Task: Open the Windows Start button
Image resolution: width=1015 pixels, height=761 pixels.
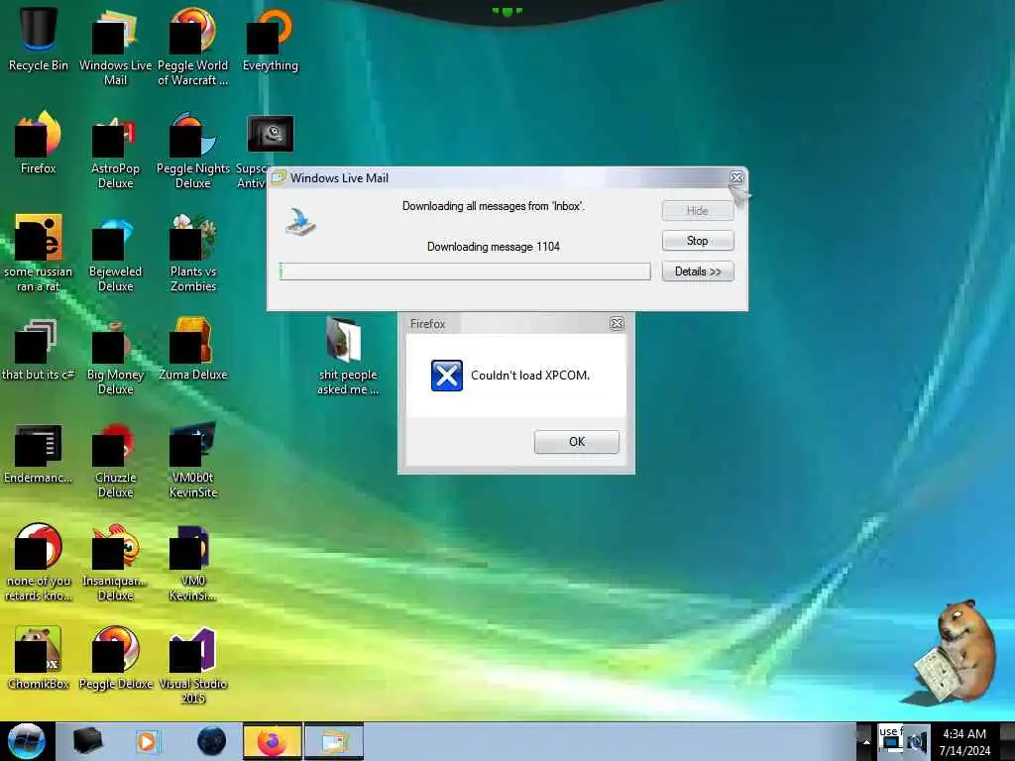Action: pyautogui.click(x=26, y=741)
